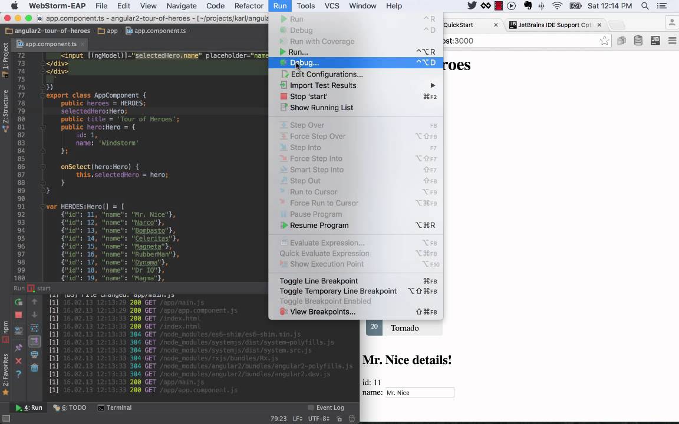The width and height of the screenshot is (679, 424).
Task: Open the LF line separator dropdown
Action: (298, 418)
